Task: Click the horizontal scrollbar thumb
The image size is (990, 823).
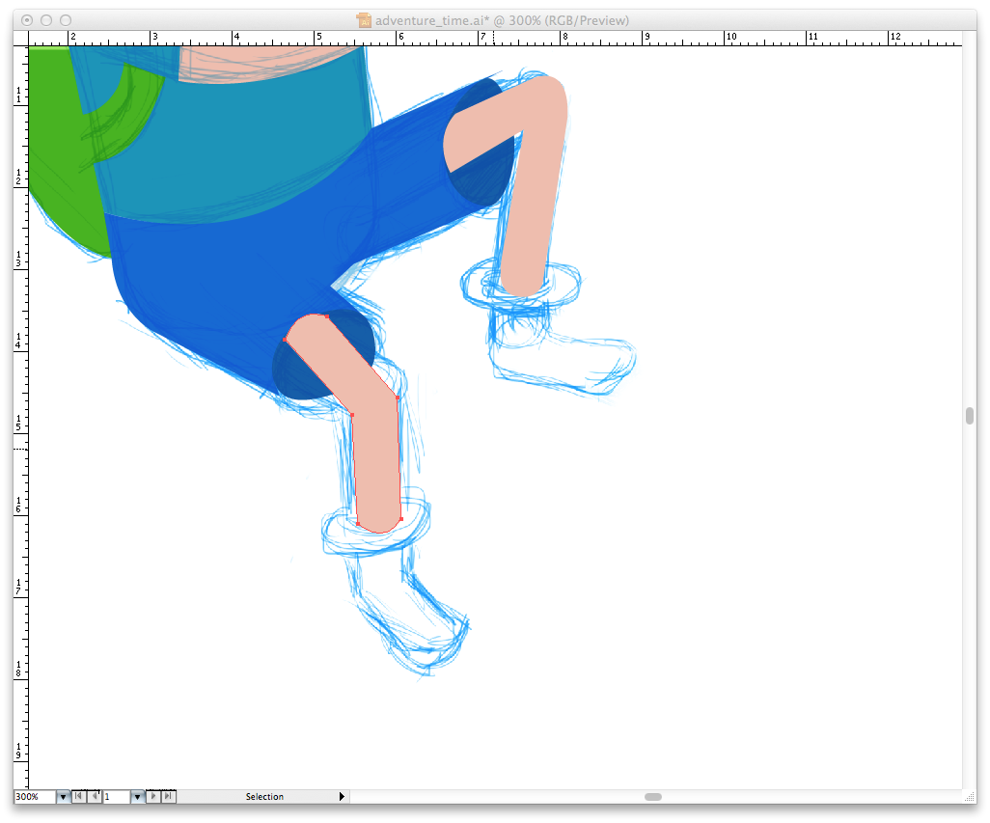Action: (653, 797)
